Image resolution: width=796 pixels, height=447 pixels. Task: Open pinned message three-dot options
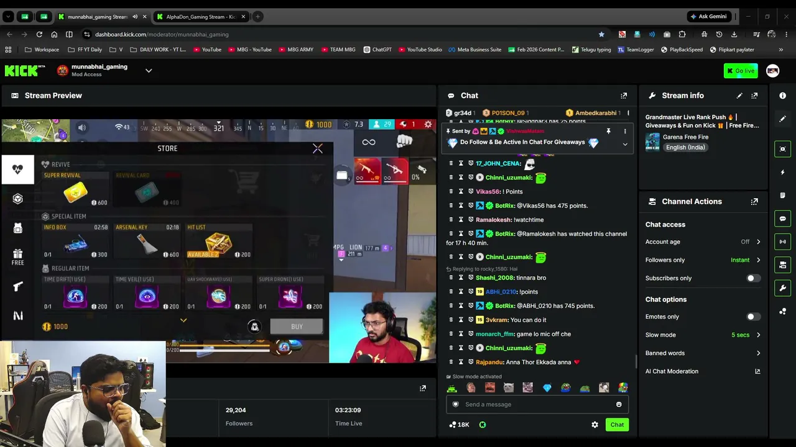[x=625, y=132]
